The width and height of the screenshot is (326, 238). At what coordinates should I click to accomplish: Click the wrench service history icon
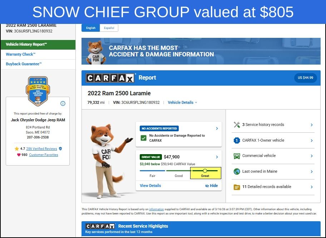click(x=237, y=125)
